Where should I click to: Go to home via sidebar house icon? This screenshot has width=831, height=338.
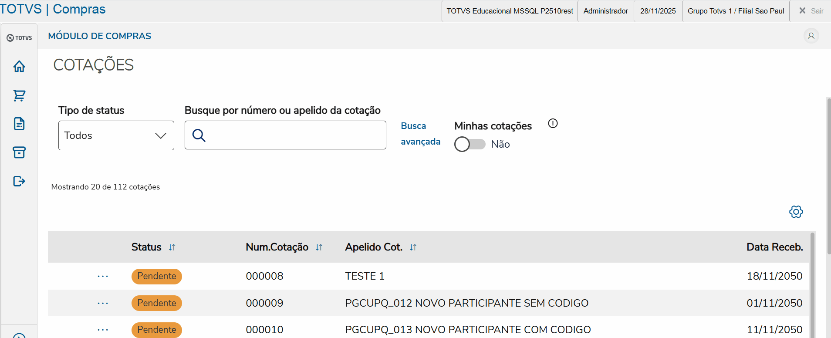click(19, 66)
